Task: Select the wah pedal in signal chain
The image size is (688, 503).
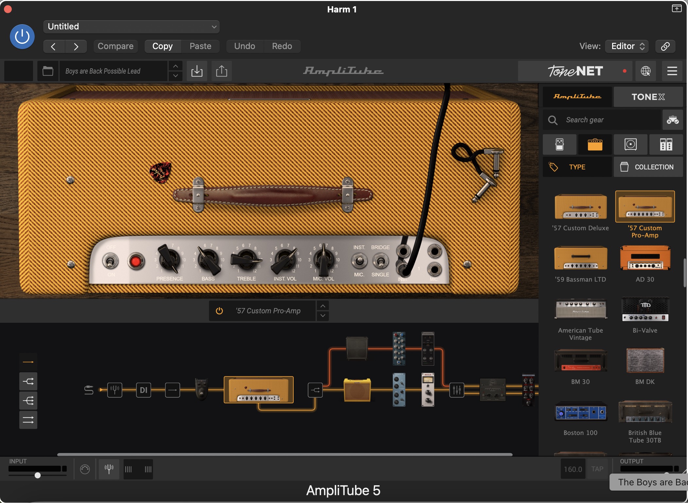Action: point(201,389)
